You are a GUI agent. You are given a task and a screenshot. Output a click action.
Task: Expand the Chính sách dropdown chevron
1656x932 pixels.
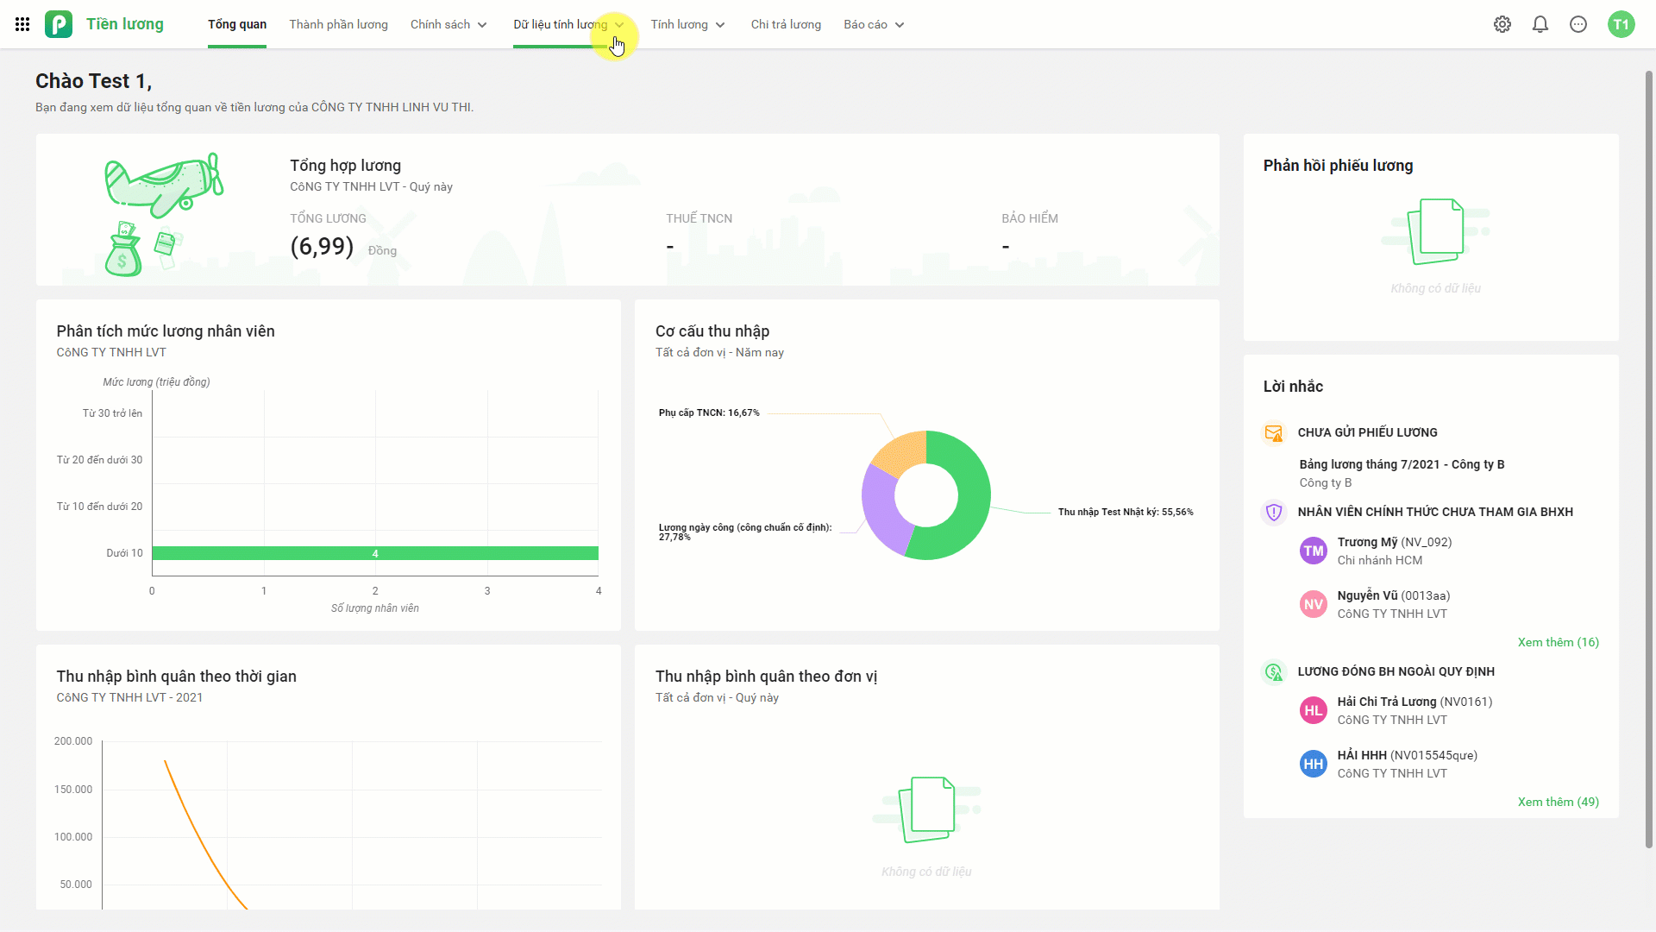(482, 25)
